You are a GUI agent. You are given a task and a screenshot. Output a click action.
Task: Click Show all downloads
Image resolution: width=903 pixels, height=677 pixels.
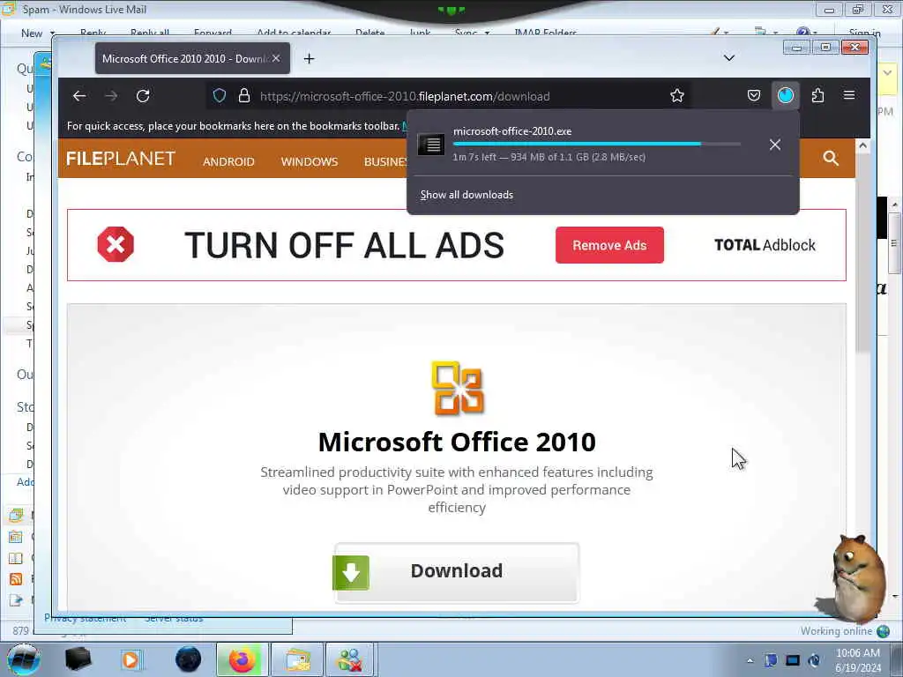(x=466, y=195)
